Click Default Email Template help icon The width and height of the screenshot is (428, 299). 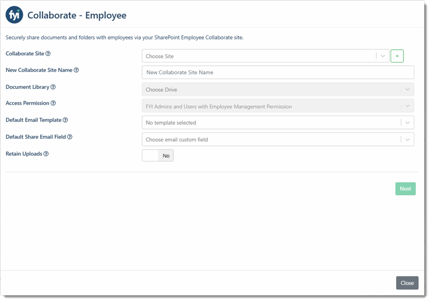point(65,120)
